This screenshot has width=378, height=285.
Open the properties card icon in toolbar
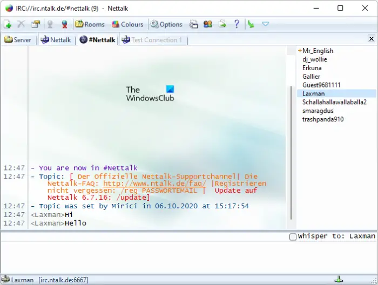(36, 24)
